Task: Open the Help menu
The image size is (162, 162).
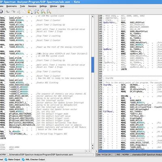Action: (x=62, y=6)
